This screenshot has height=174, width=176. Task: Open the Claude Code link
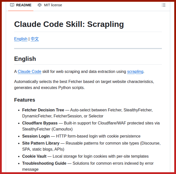tap(30, 71)
